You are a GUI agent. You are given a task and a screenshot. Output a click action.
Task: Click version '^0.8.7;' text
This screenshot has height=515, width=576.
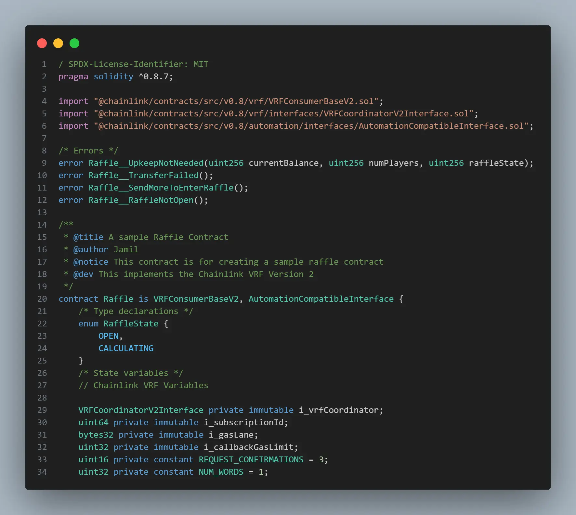156,77
